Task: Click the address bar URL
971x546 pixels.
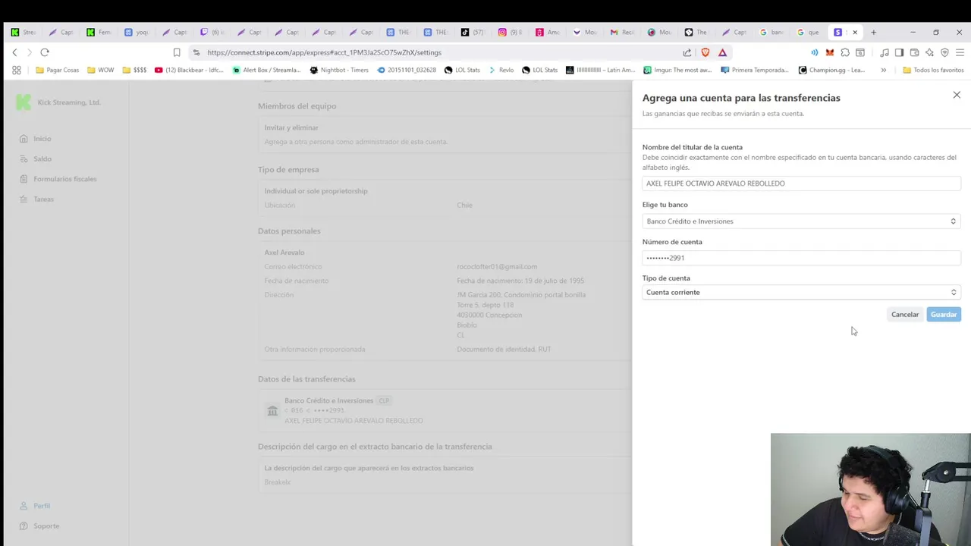Action: pyautogui.click(x=324, y=52)
